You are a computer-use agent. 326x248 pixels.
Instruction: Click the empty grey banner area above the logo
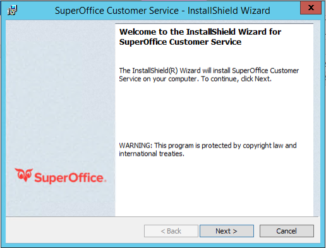click(61, 93)
